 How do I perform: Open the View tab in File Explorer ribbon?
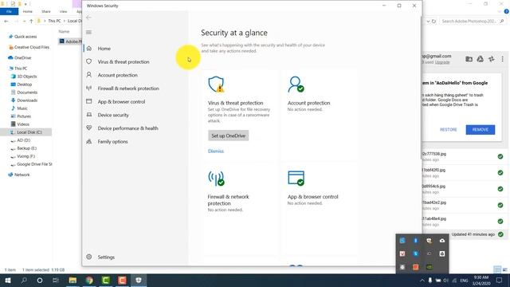point(63,11)
